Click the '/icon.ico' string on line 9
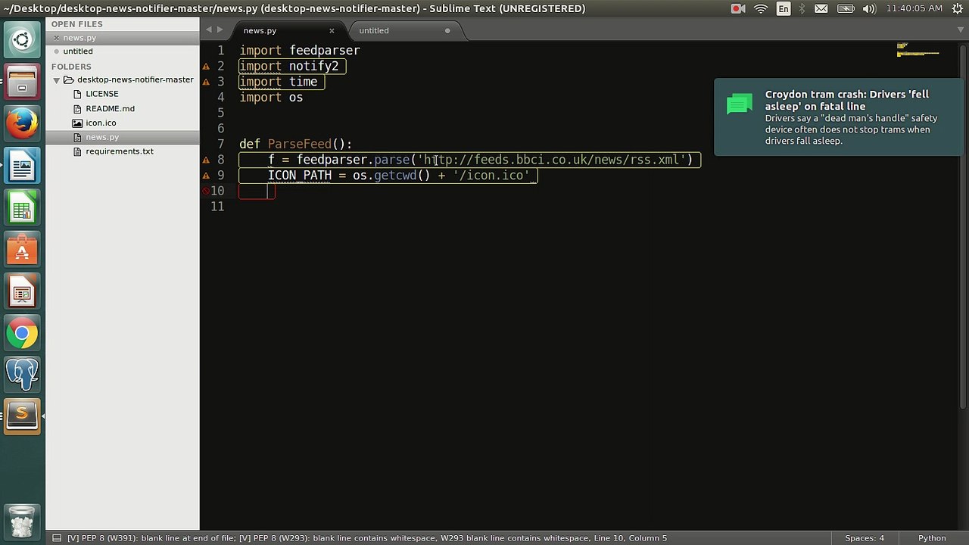 (x=491, y=176)
